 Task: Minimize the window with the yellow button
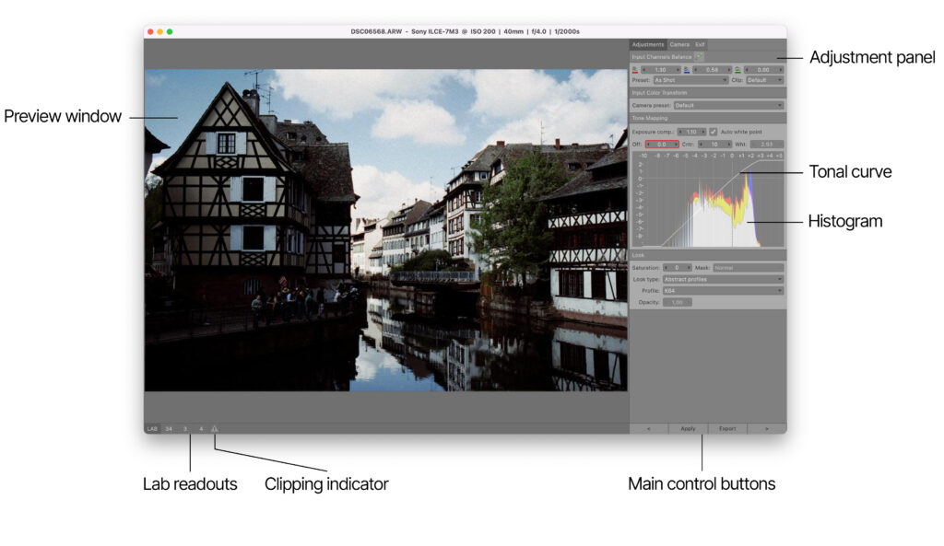pyautogui.click(x=160, y=31)
